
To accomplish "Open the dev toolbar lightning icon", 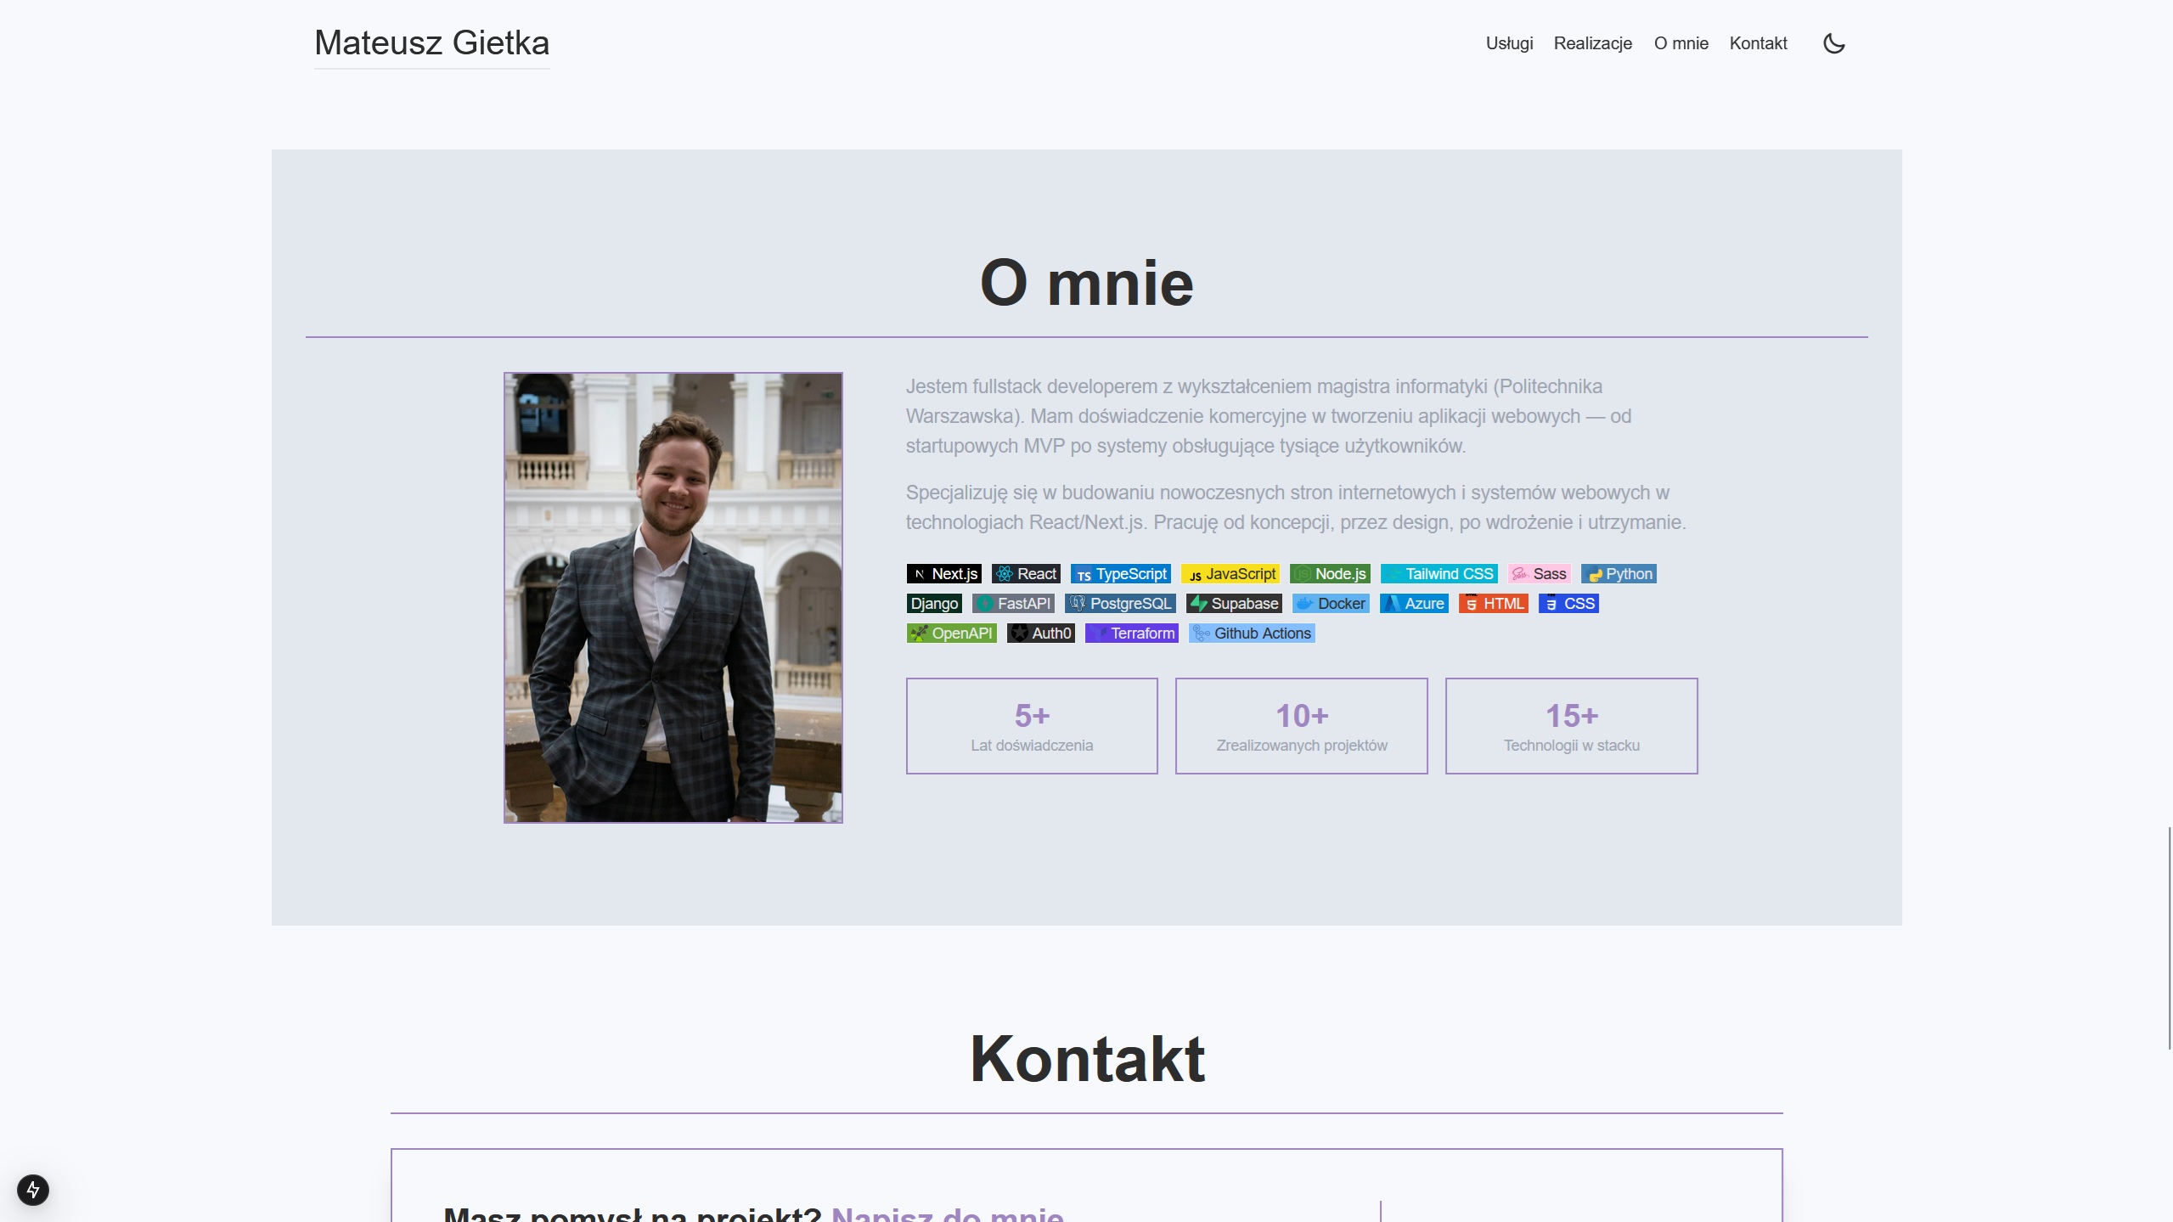I will pyautogui.click(x=32, y=1190).
